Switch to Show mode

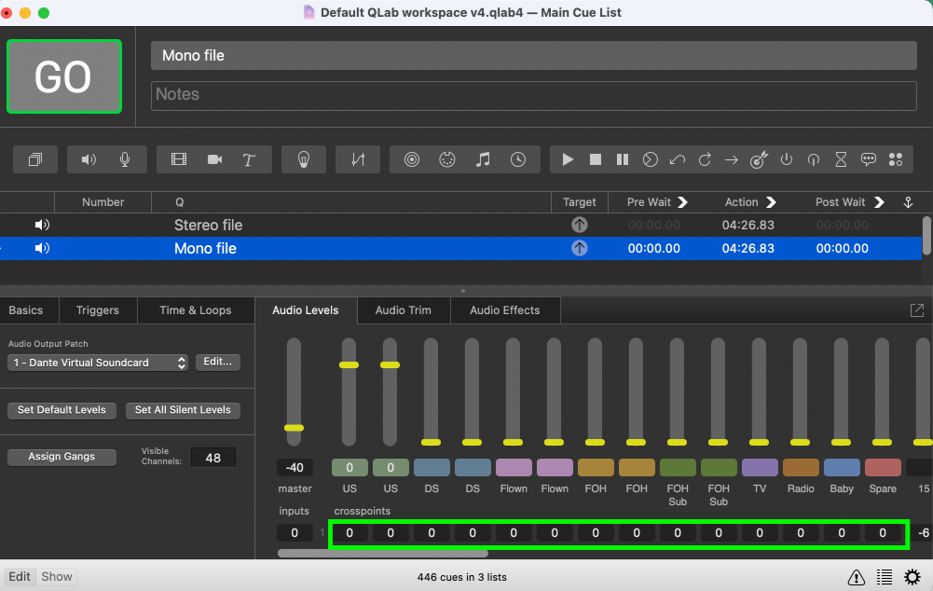57,577
